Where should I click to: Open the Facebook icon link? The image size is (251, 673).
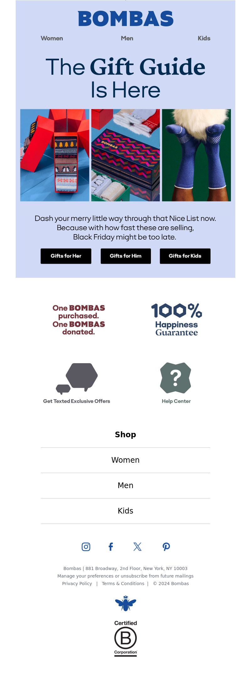coord(111,547)
